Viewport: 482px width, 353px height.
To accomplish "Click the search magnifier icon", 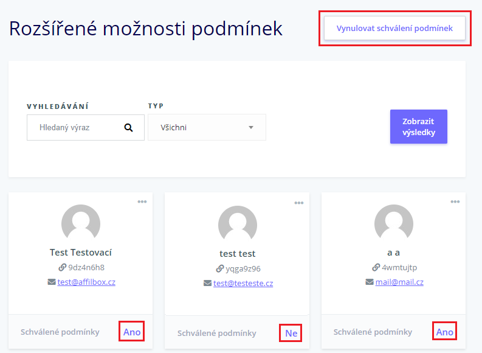I will click(x=128, y=127).
